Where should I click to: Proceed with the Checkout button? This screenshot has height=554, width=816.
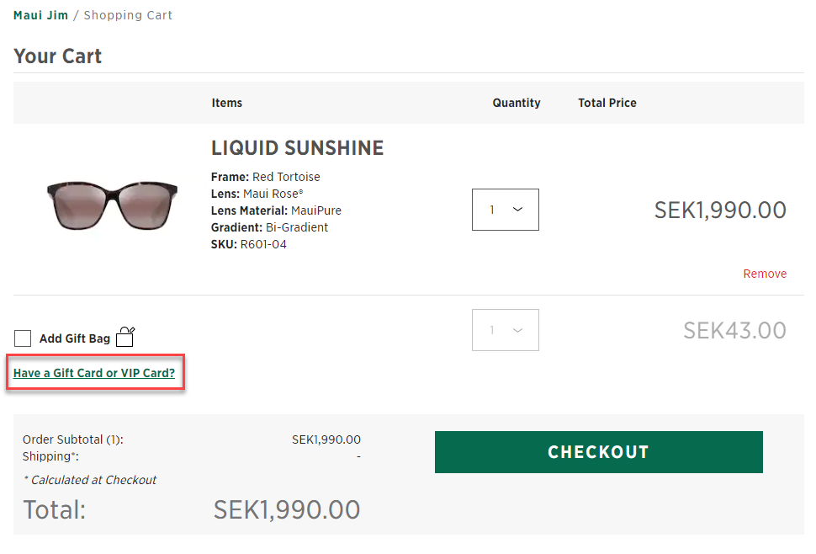(598, 452)
